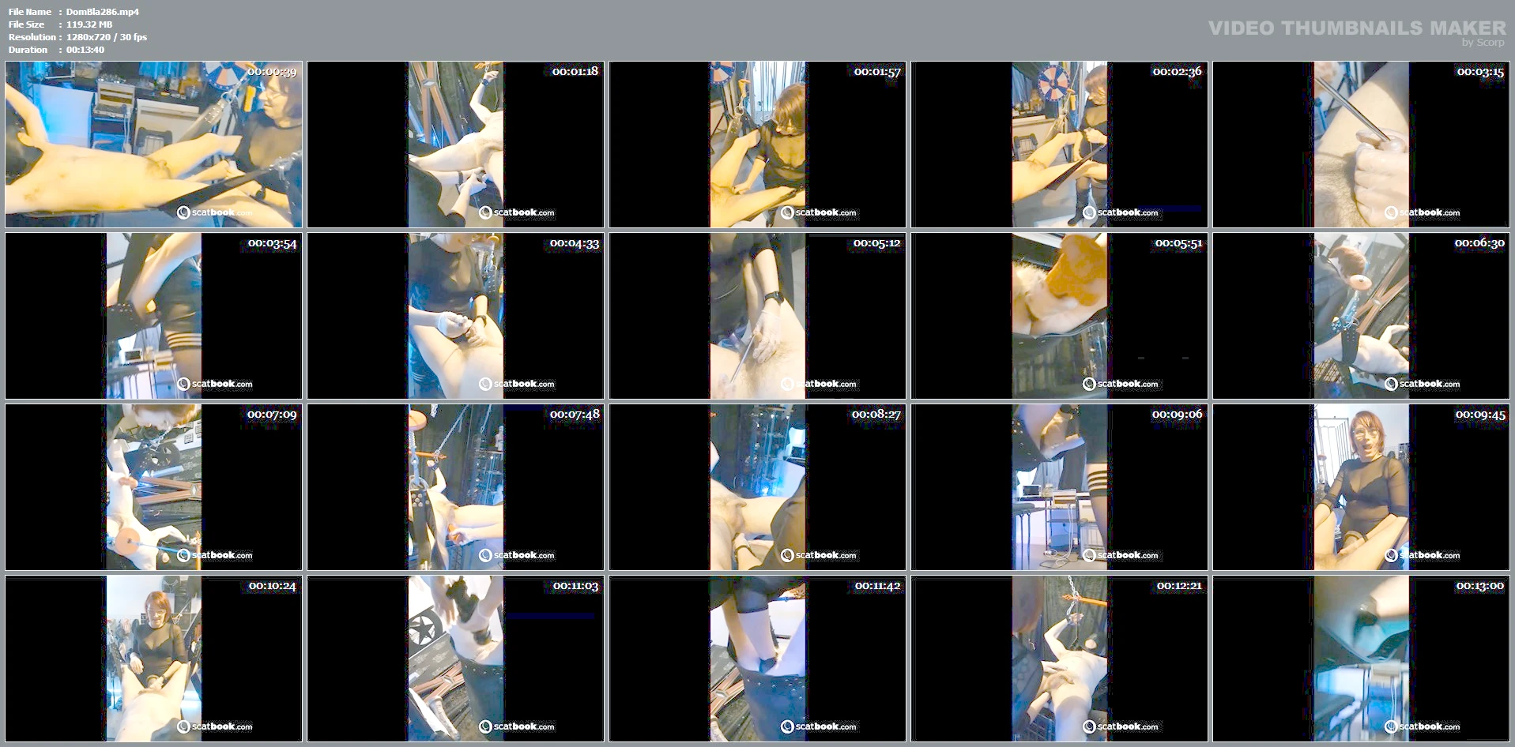Pick the frame with timestamp 00:02:36
The height and width of the screenshot is (747, 1515).
coord(1059,145)
